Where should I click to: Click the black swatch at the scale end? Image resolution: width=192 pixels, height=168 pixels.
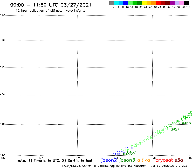tap(186, 3)
